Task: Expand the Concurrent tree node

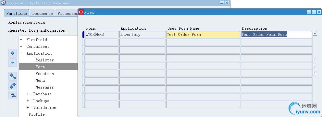Action: (x=21, y=47)
